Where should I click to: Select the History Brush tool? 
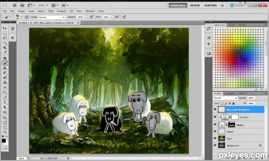pos(5,73)
